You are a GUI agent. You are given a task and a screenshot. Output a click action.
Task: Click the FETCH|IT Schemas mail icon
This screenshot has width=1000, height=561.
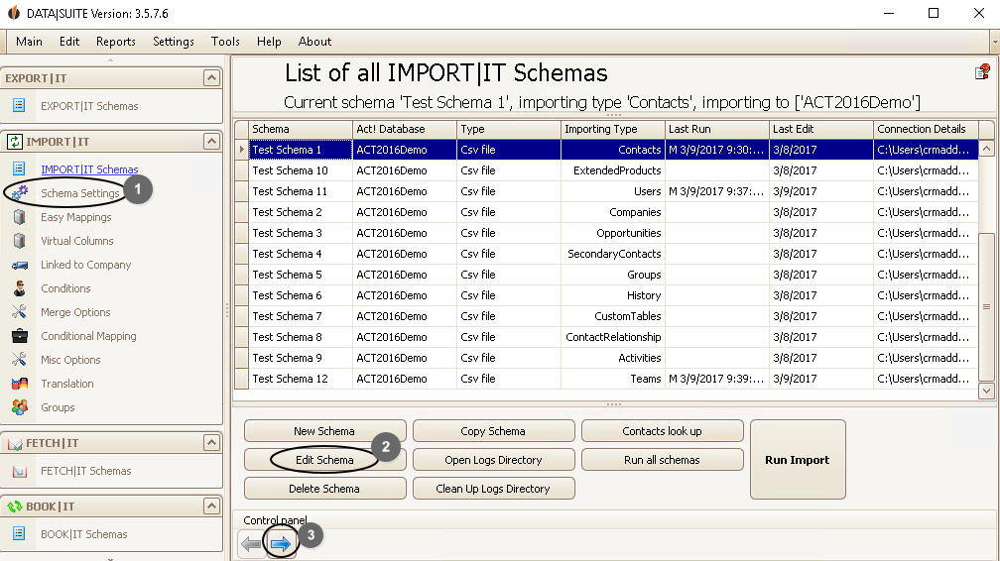pyautogui.click(x=20, y=471)
